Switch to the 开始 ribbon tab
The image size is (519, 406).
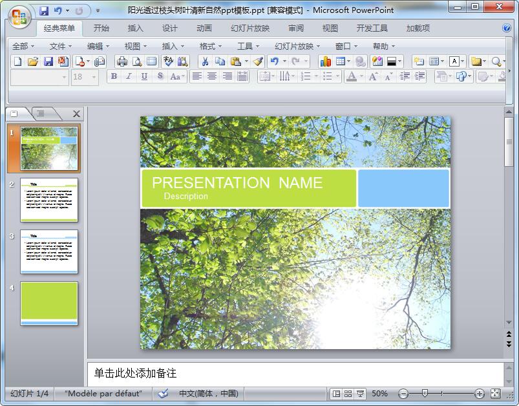[101, 28]
